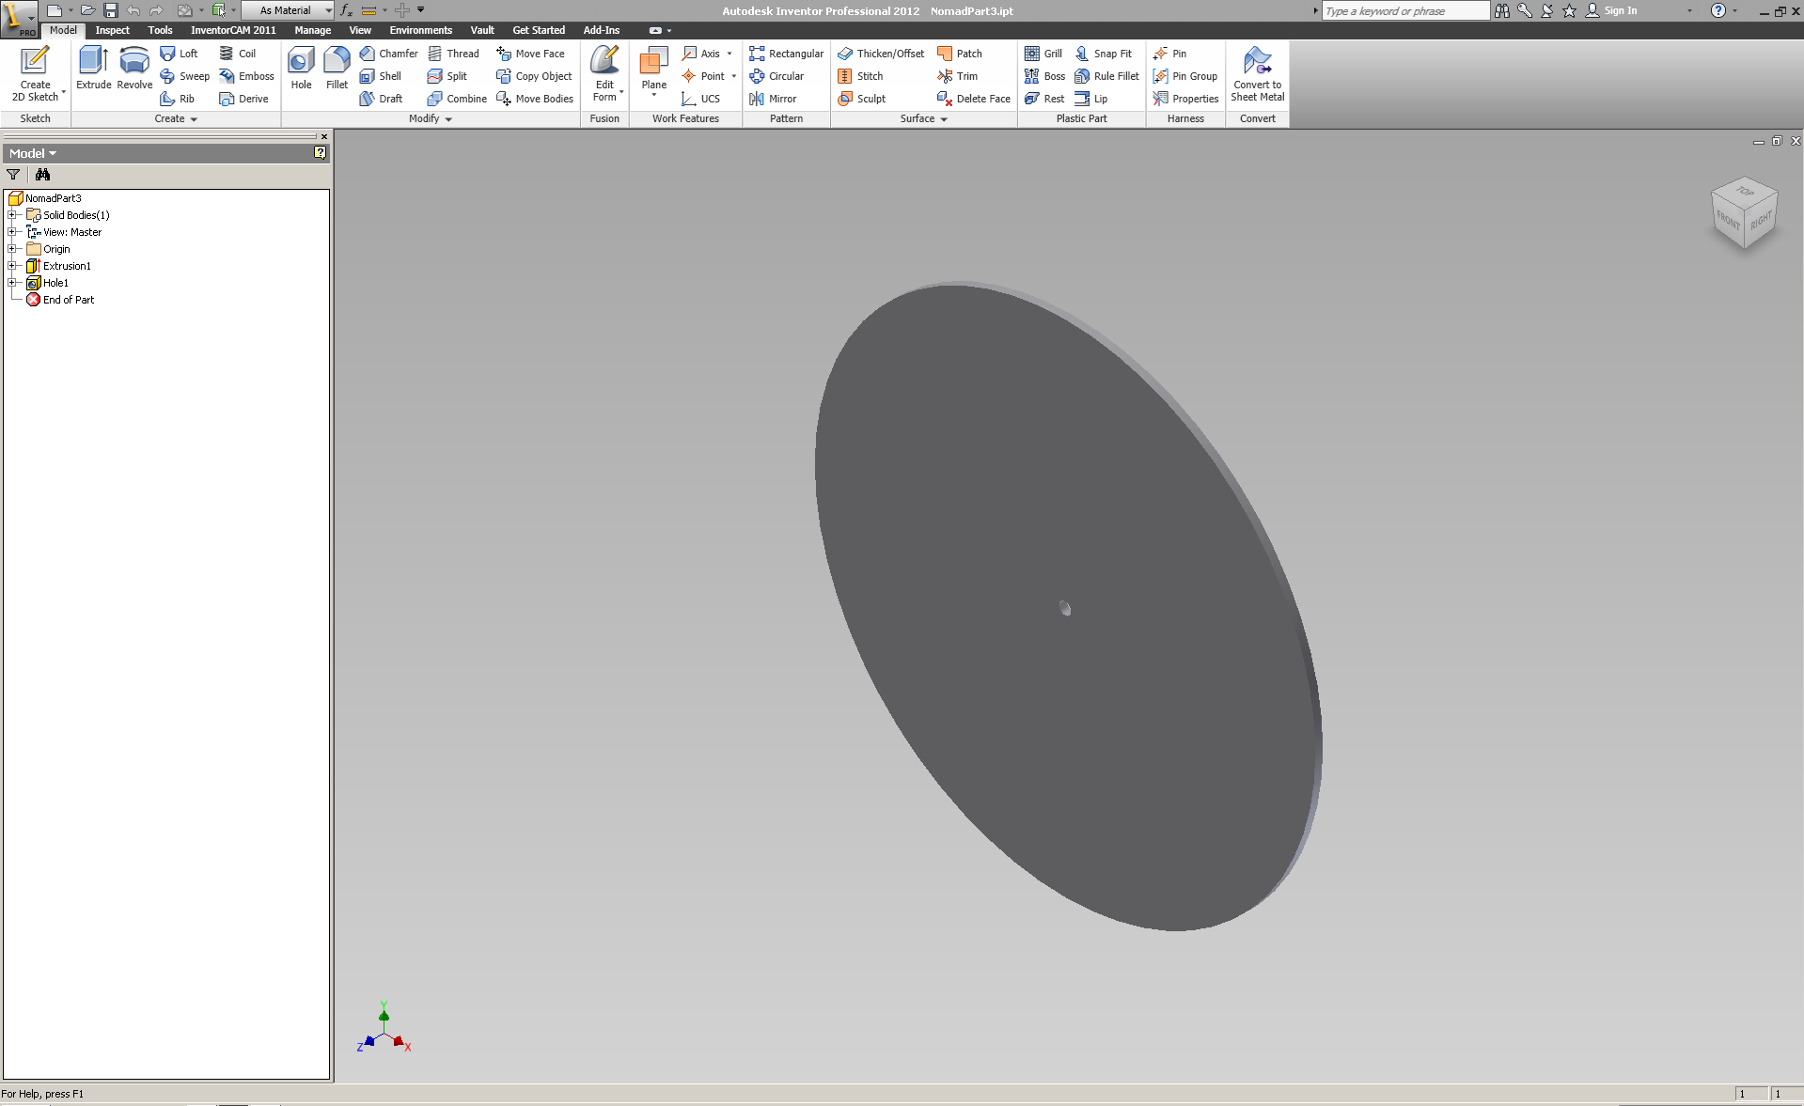Click the Sign In link

(1620, 10)
